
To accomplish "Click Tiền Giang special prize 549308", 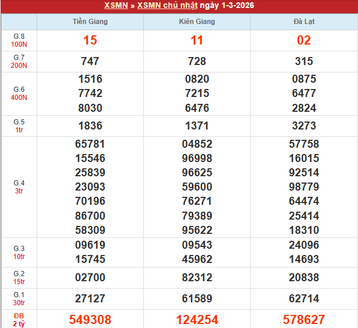I will coord(90,319).
